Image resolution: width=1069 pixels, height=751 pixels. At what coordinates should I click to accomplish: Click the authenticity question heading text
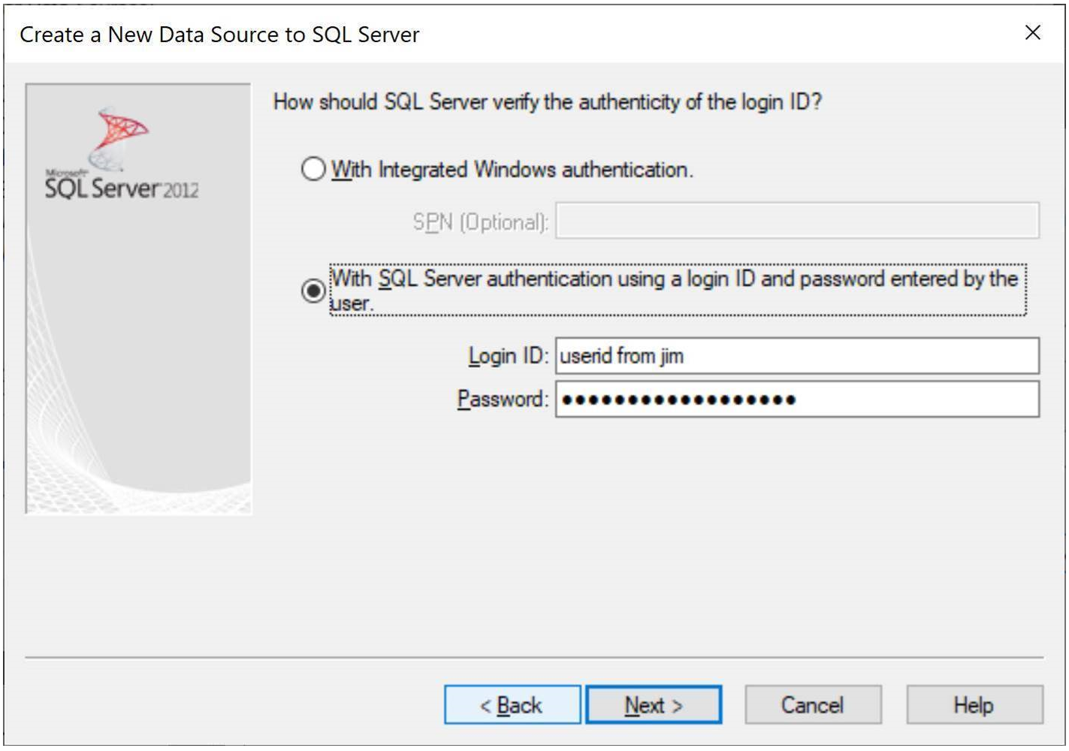coord(548,102)
